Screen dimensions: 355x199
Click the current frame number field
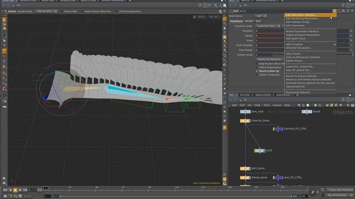32,190
